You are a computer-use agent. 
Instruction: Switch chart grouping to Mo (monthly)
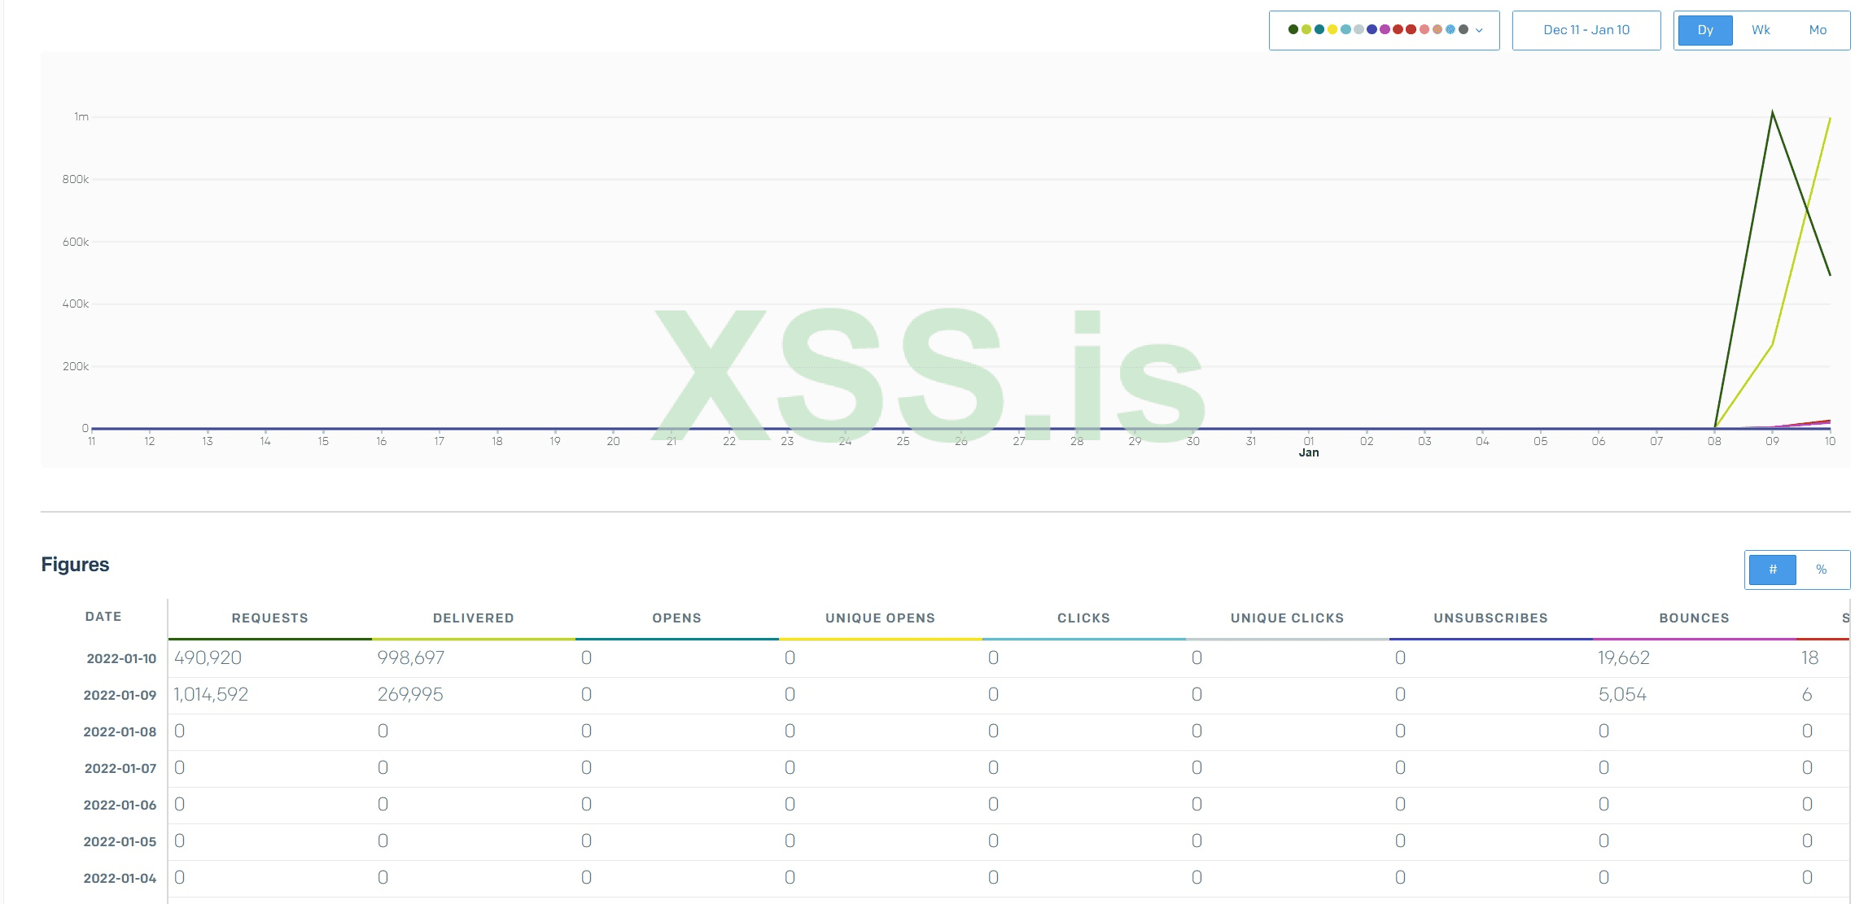[1818, 30]
